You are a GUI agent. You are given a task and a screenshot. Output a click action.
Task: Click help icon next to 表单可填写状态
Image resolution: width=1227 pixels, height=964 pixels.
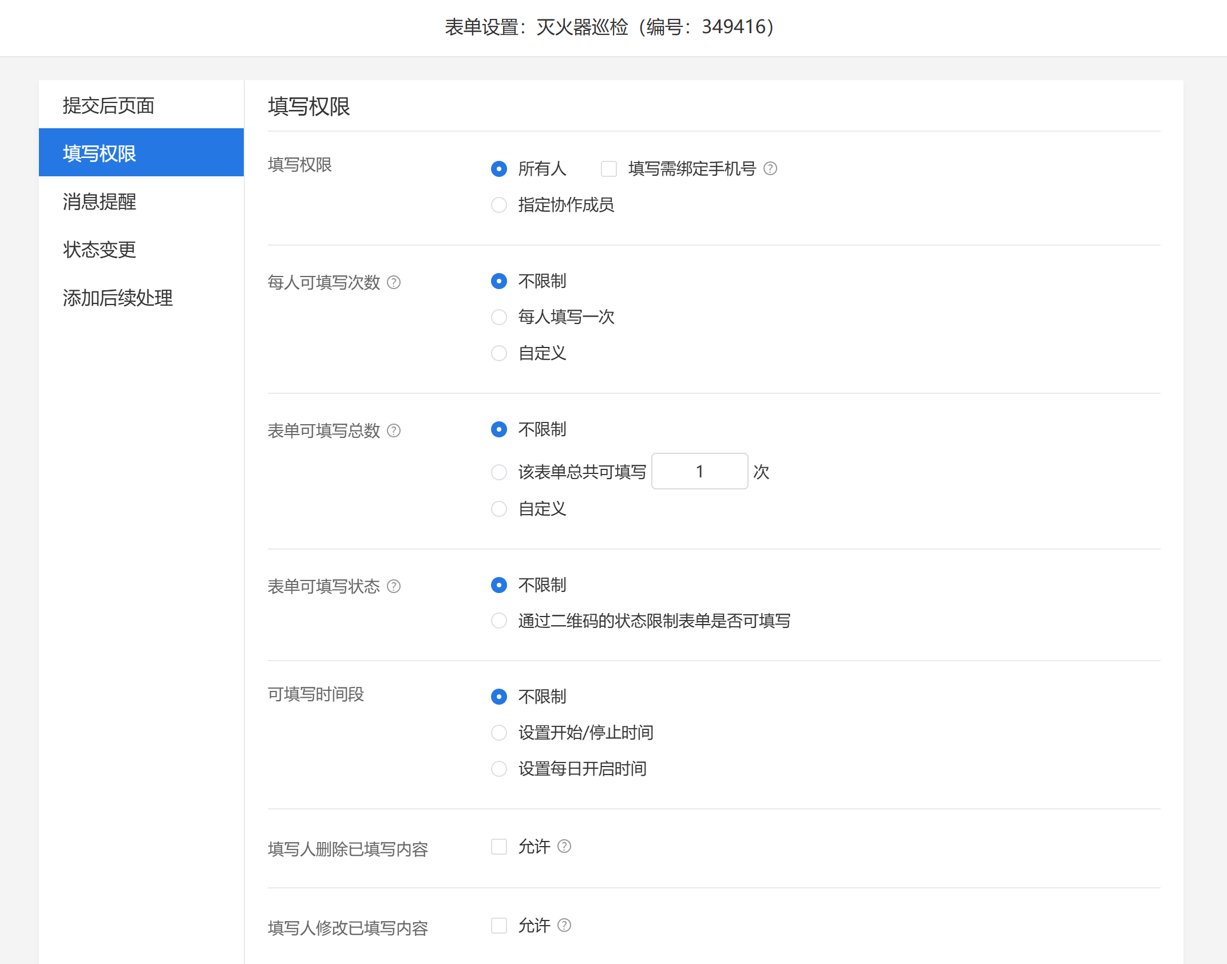point(394,586)
